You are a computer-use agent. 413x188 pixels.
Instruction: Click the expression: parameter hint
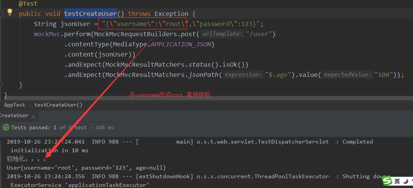point(244,75)
